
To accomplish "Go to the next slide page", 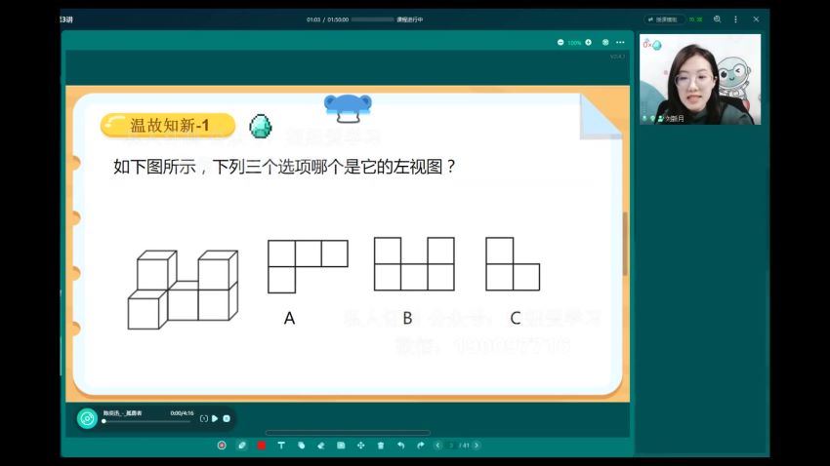I will [x=477, y=446].
